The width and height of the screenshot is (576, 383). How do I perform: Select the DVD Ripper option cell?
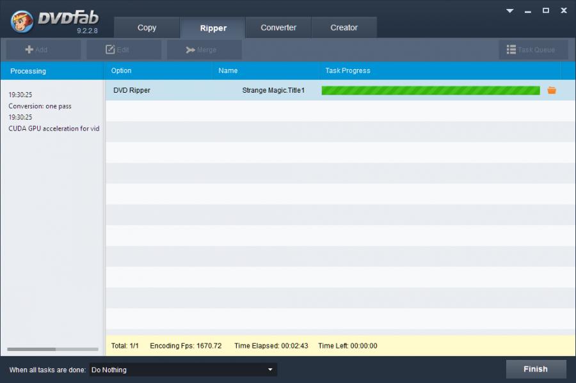pos(131,90)
